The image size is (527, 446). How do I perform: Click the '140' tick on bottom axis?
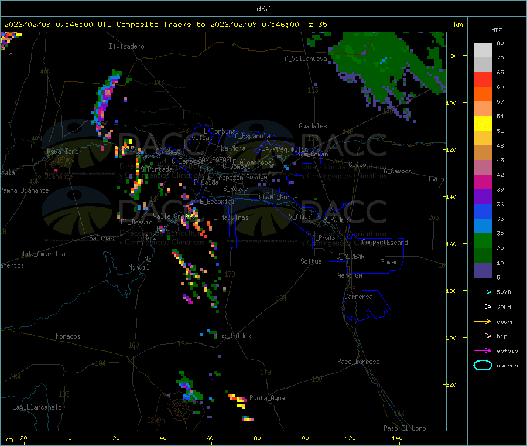pyautogui.click(x=397, y=438)
